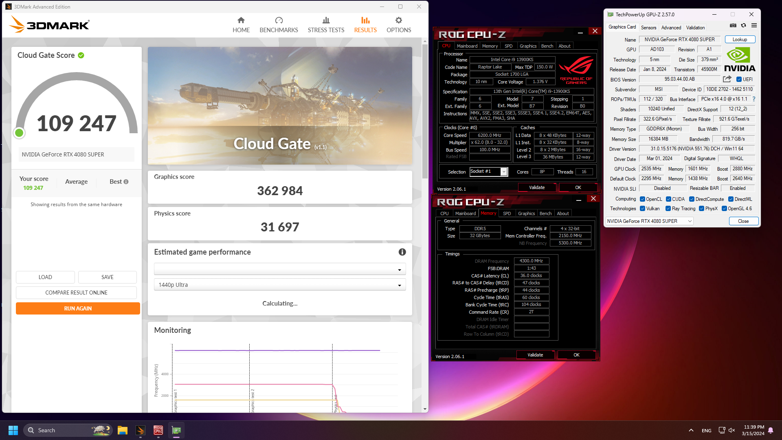The height and width of the screenshot is (440, 782).
Task: Click the Cloud Gate benchmark image
Action: click(280, 106)
